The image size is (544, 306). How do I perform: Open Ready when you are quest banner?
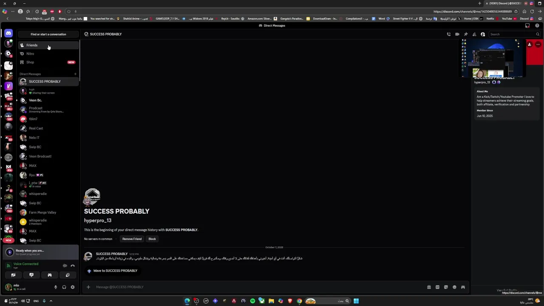click(x=41, y=252)
